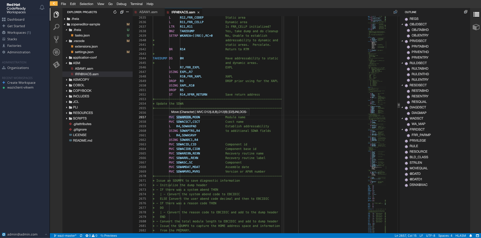The height and width of the screenshot is (238, 481).
Task: Collapse all folders in Explorer
Action: click(x=122, y=12)
